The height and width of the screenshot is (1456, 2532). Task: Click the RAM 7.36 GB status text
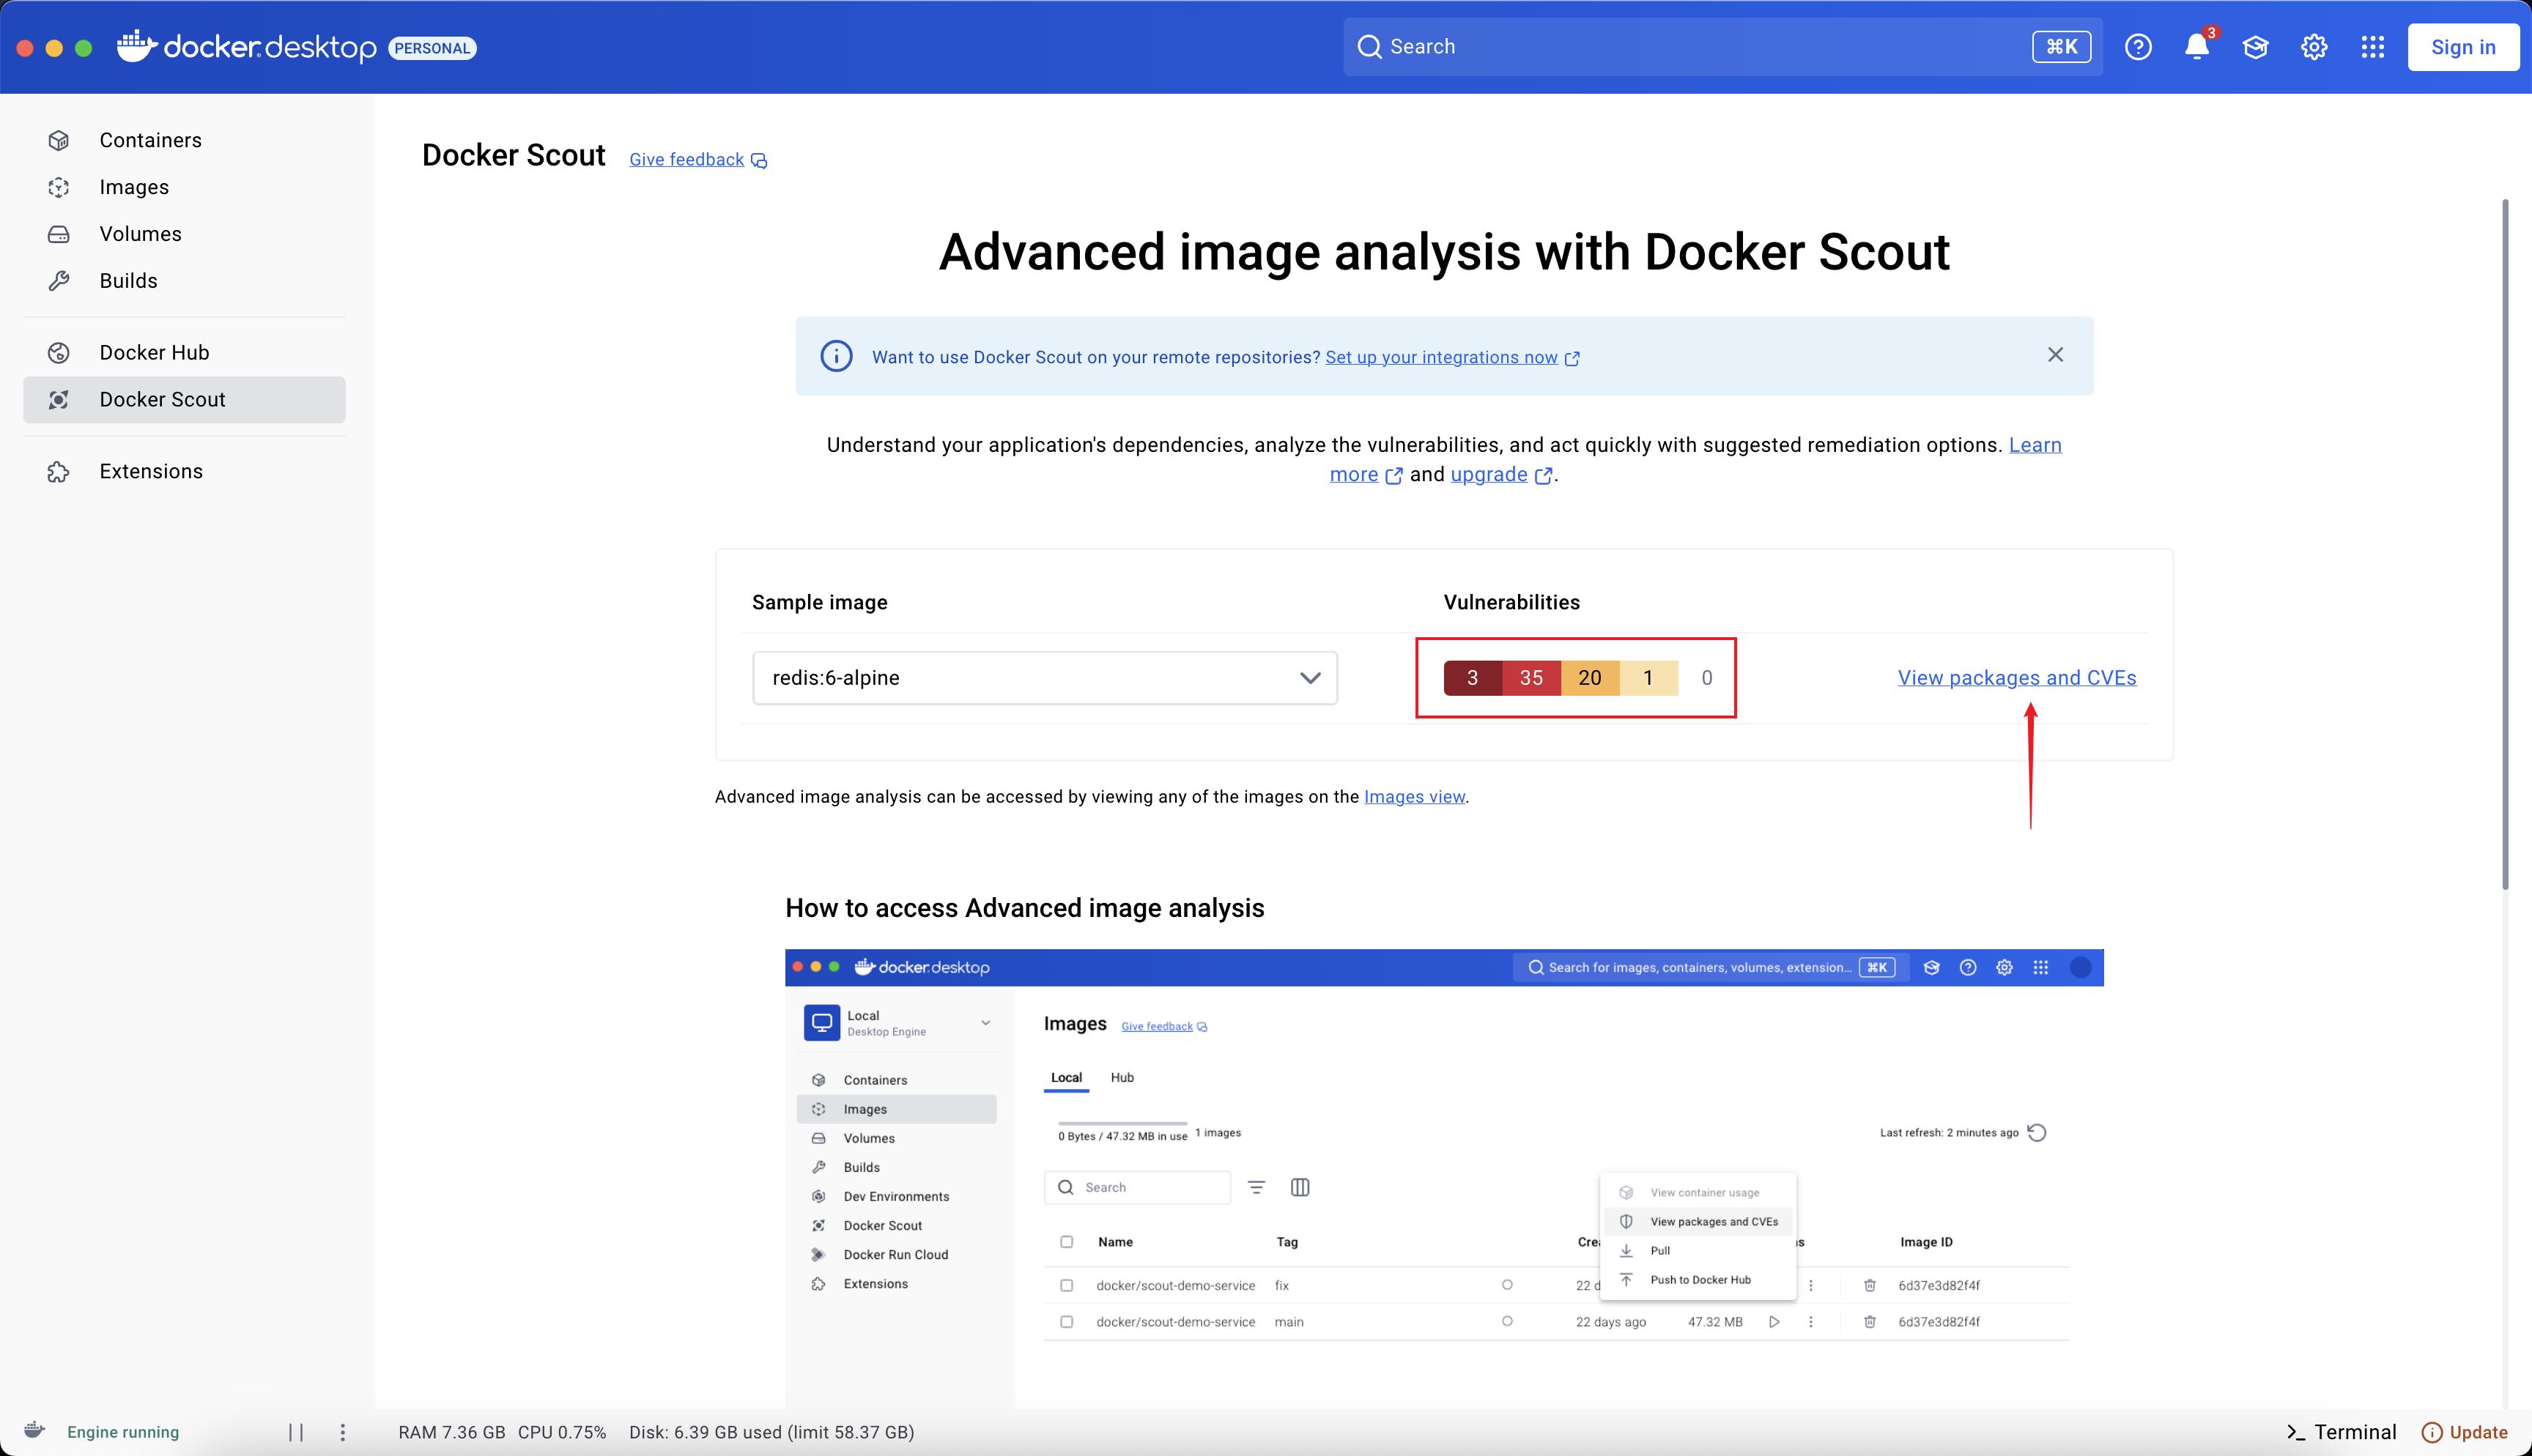click(x=452, y=1432)
